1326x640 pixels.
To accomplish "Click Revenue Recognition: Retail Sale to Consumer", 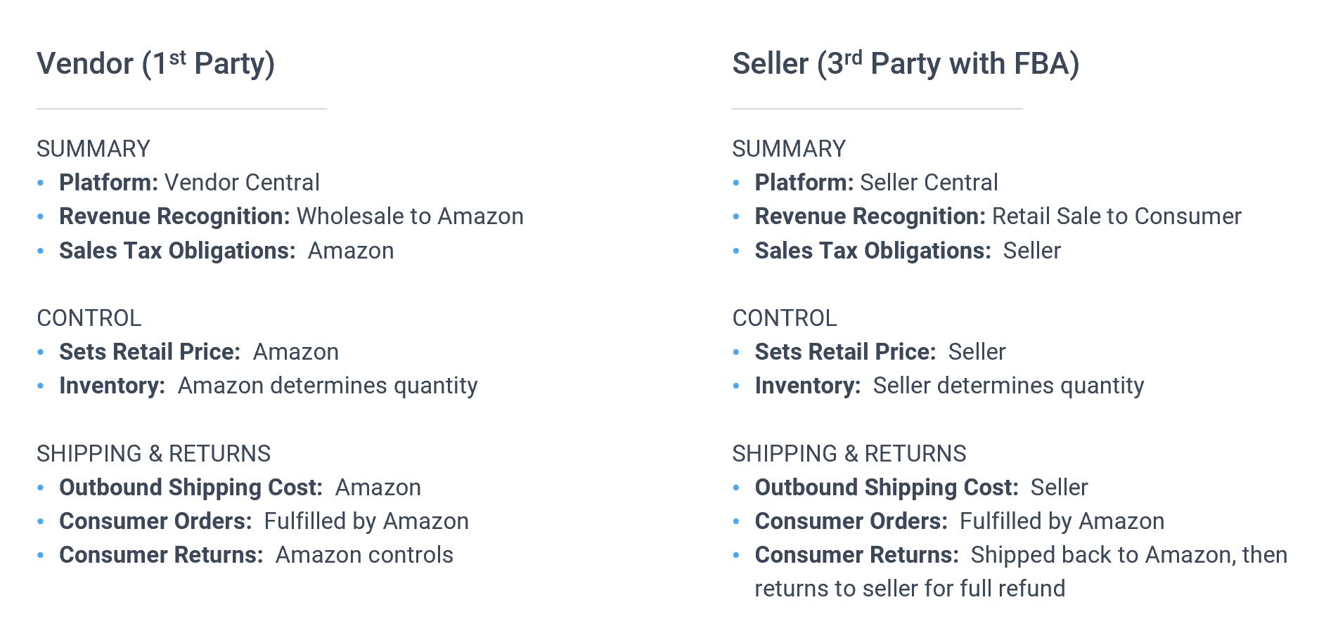I will click(x=998, y=216).
